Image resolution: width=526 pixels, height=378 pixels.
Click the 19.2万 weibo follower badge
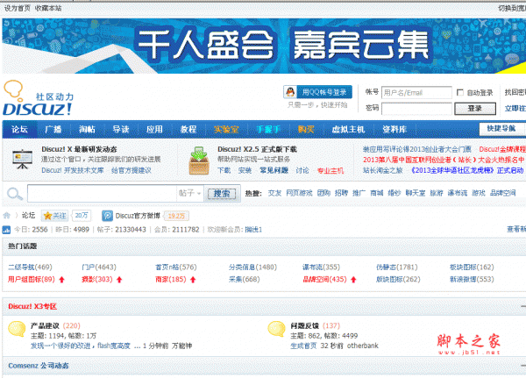tap(177, 216)
